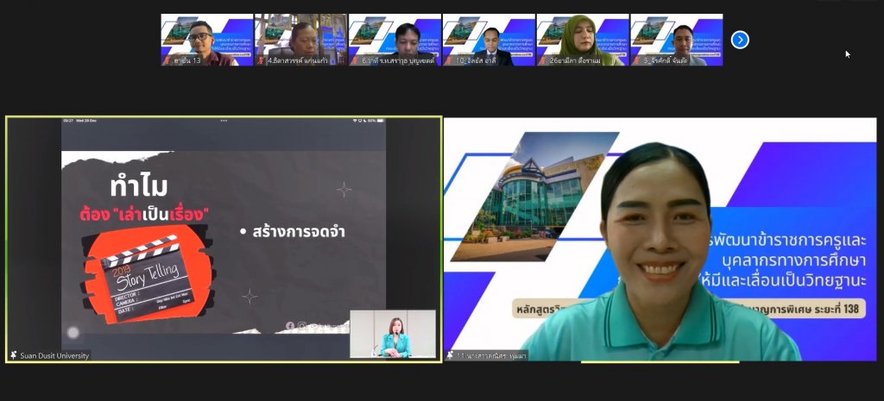Screen dimensions: 884x401
Task: Tap the gray AssistiveTouch circle on the slide
Action: coord(73,333)
